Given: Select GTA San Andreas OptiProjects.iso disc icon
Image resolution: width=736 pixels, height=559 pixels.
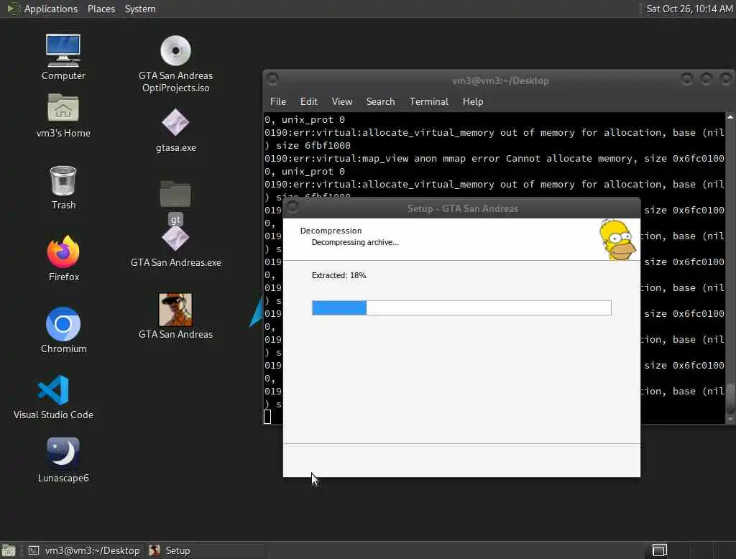Looking at the screenshot, I should coord(175,64).
